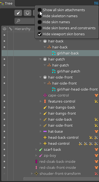This screenshot has width=99, height=182.
Task: Toggle visibility dot for cape-control
Action: tap(4, 95)
